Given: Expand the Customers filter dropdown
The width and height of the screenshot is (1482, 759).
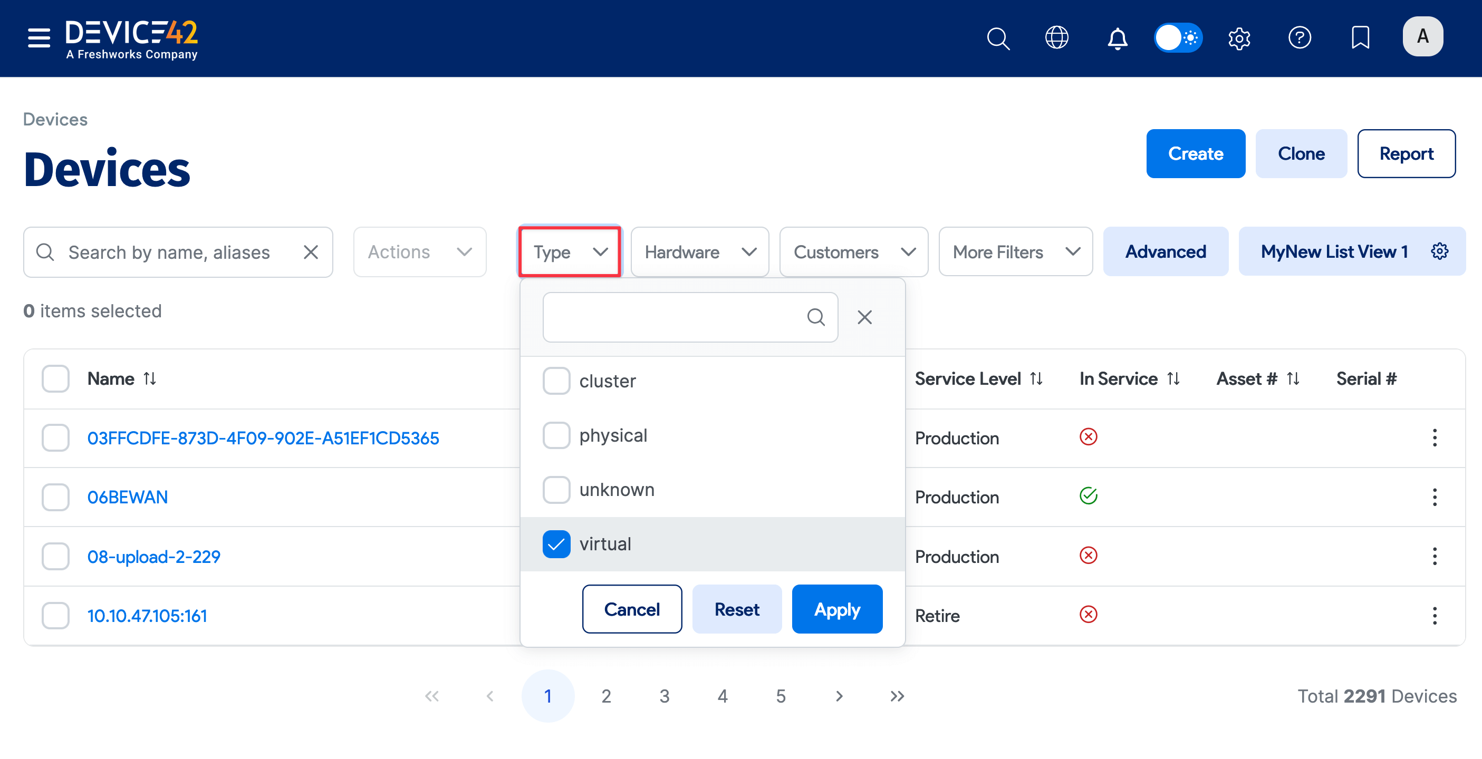Looking at the screenshot, I should (x=853, y=252).
